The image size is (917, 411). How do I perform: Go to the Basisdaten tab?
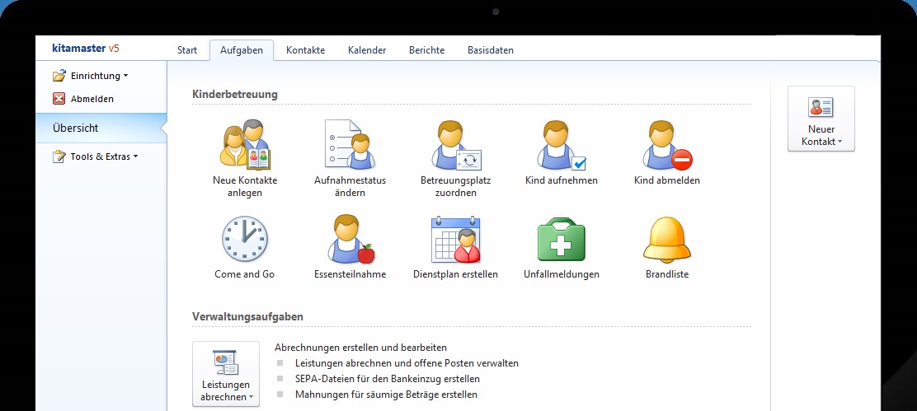(x=491, y=50)
